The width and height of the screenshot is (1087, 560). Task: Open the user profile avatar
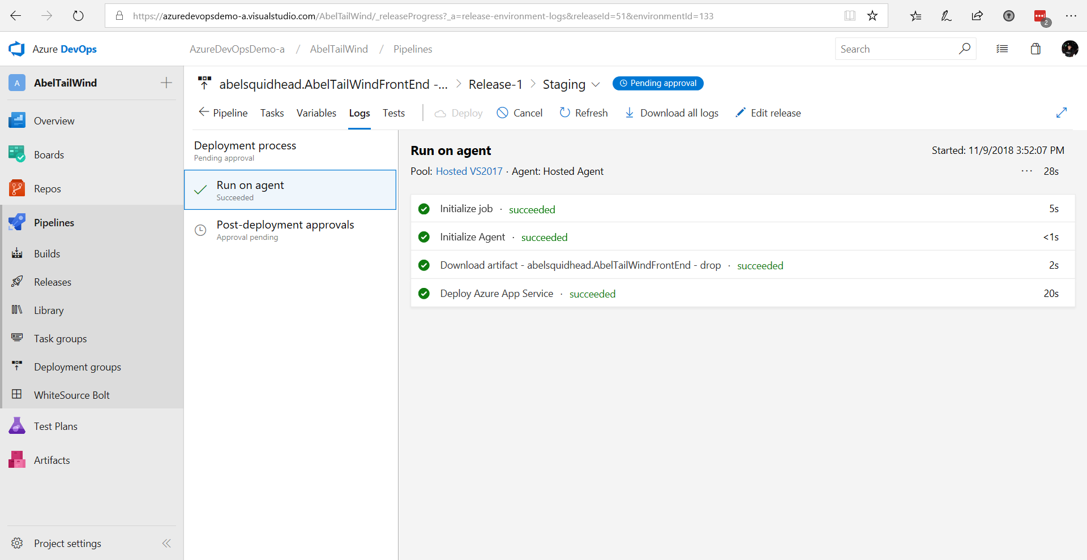click(1069, 49)
